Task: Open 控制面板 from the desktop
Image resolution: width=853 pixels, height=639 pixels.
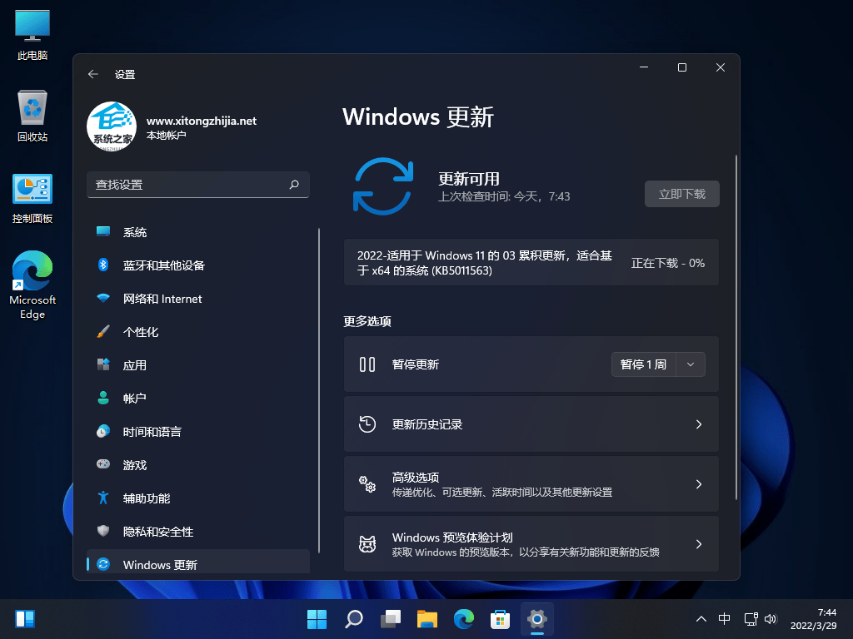Action: pos(31,190)
